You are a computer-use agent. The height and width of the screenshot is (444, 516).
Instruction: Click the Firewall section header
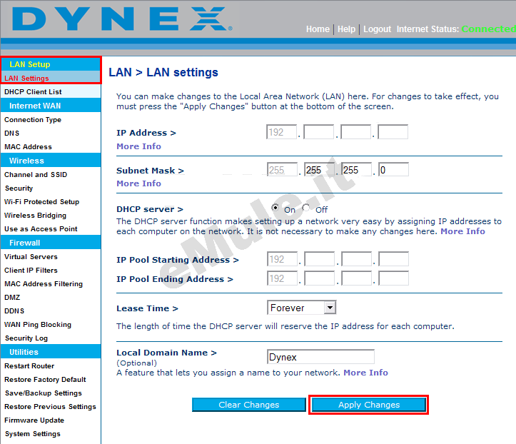[51, 243]
